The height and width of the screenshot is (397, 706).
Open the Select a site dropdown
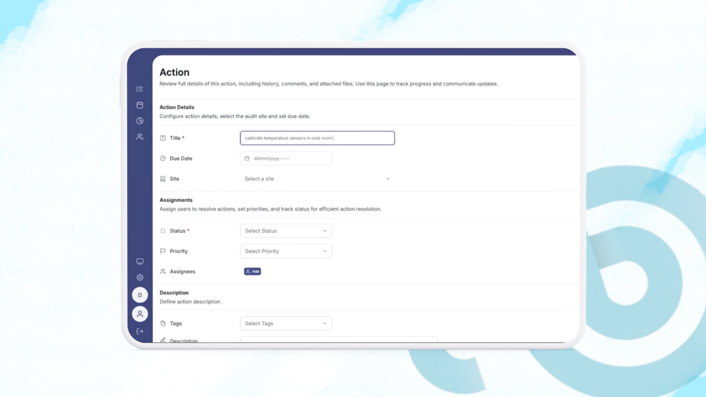point(317,179)
